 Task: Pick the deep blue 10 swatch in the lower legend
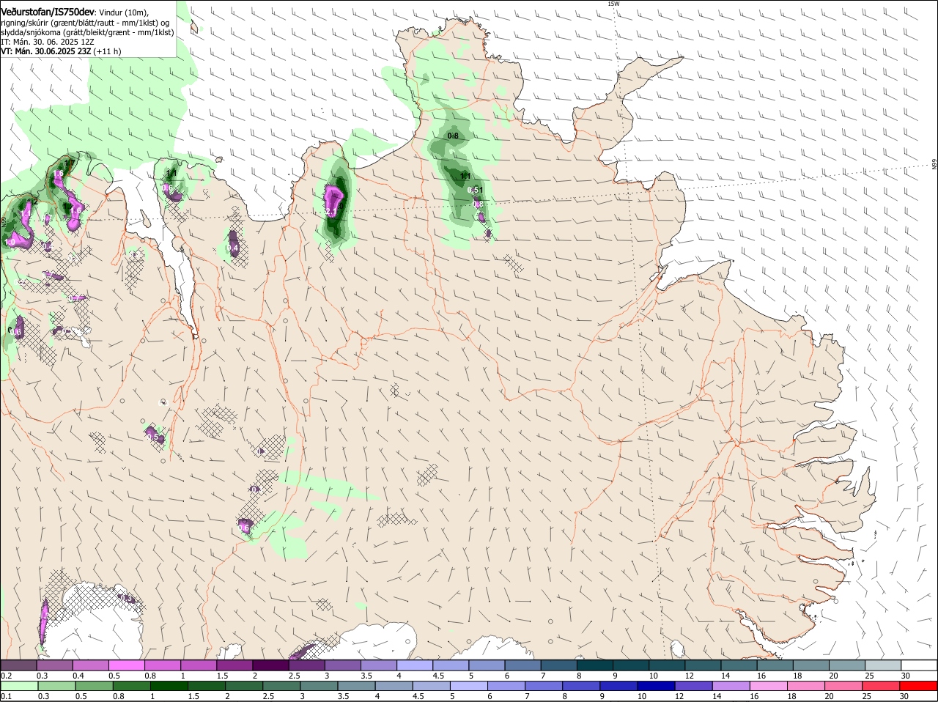[657, 686]
